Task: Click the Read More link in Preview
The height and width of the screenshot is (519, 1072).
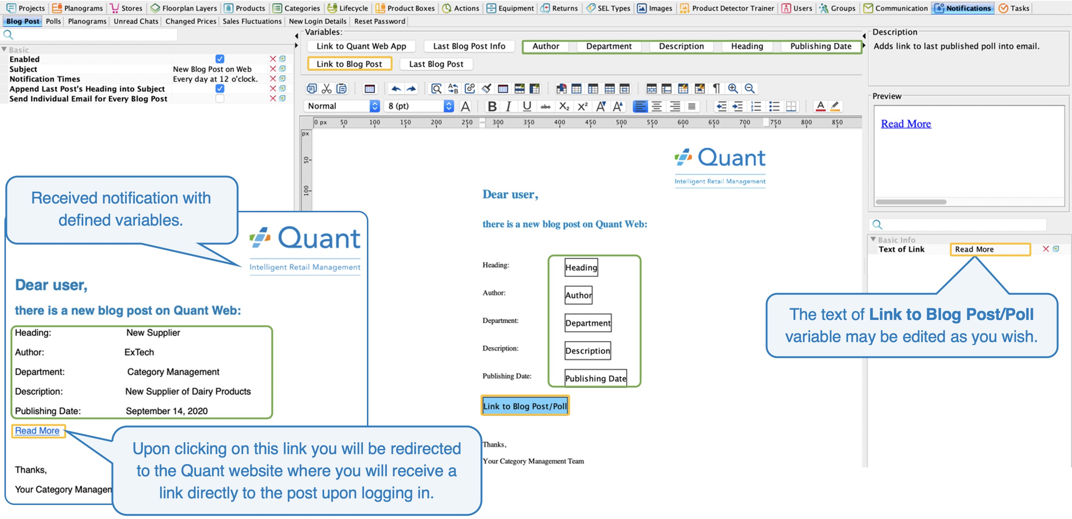Action: pos(906,124)
